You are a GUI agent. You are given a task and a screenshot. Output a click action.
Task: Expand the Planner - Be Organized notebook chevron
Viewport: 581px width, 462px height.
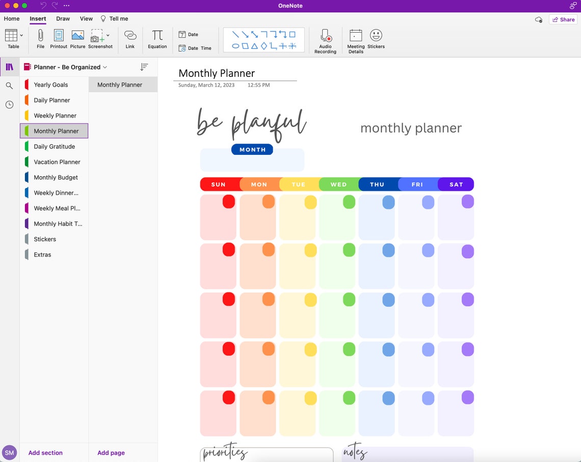[105, 67]
